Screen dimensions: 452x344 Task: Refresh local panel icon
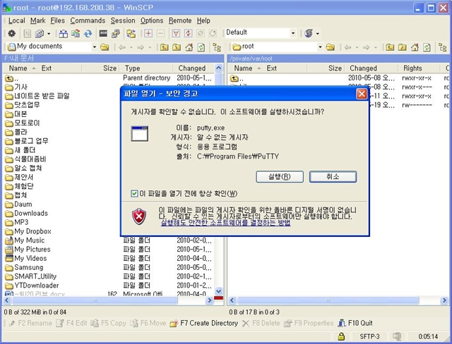point(201,47)
